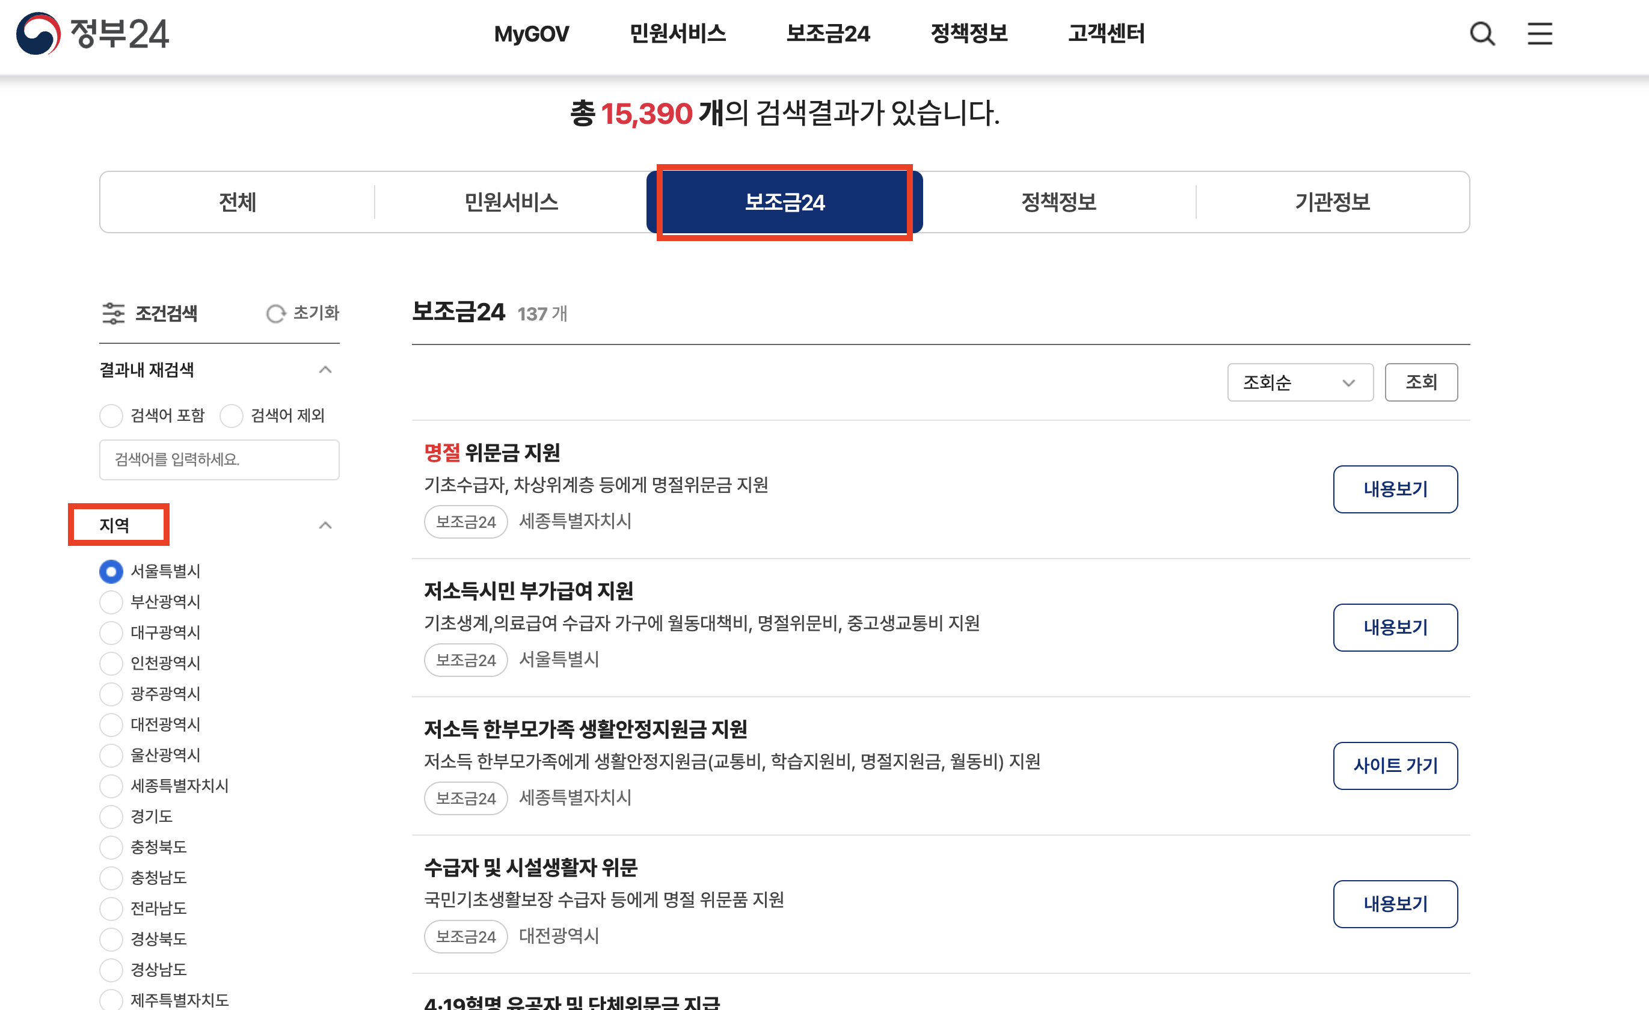Select 제주특별자치도 region option
1649x1010 pixels.
tap(111, 1000)
